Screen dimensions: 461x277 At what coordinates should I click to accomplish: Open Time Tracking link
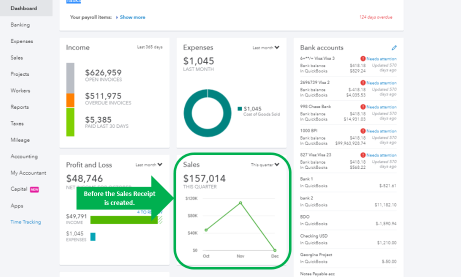coord(26,222)
